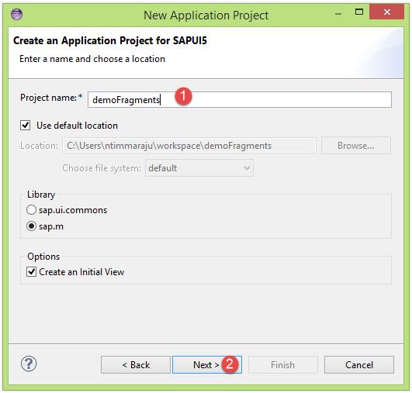
Task: Click the red step 1 marker badge
Action: 184,96
